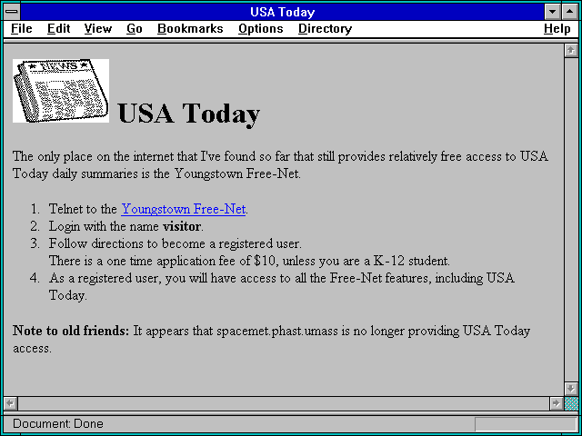Click the USA Today page heading

click(x=188, y=114)
